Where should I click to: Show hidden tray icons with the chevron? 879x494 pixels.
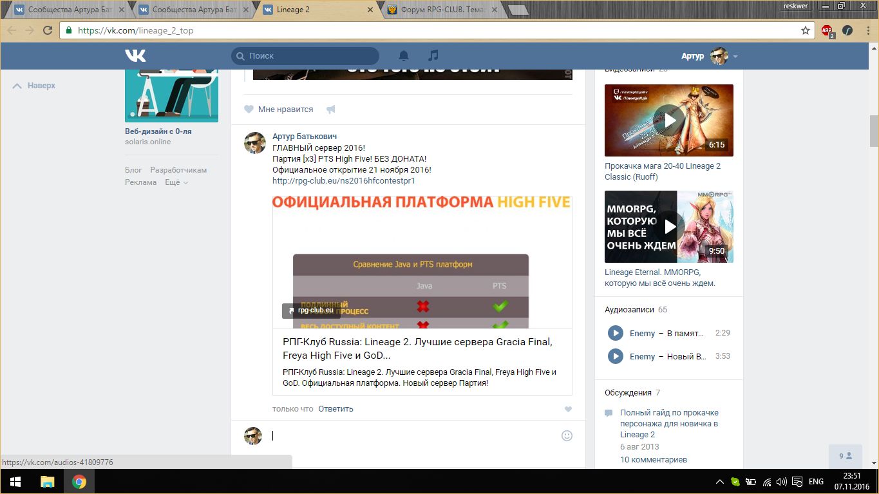720,482
